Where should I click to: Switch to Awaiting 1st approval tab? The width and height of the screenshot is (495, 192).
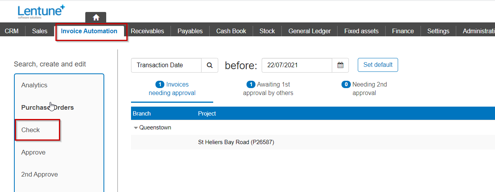(x=268, y=88)
